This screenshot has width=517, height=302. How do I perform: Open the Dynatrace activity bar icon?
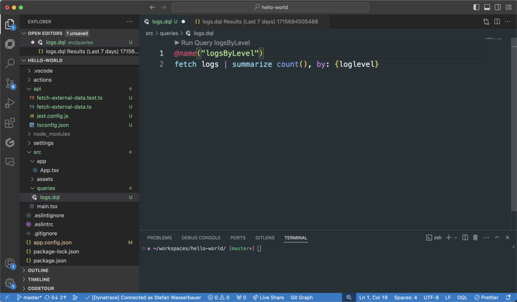(x=10, y=44)
